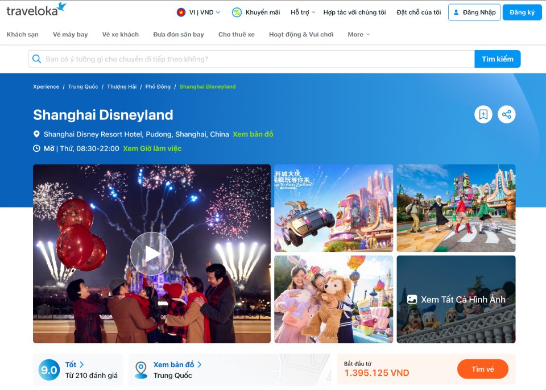Click the Khuyến mãi percent icon

(x=237, y=13)
